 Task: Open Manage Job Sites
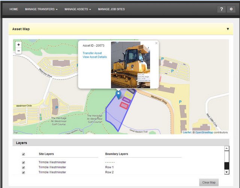click(111, 9)
